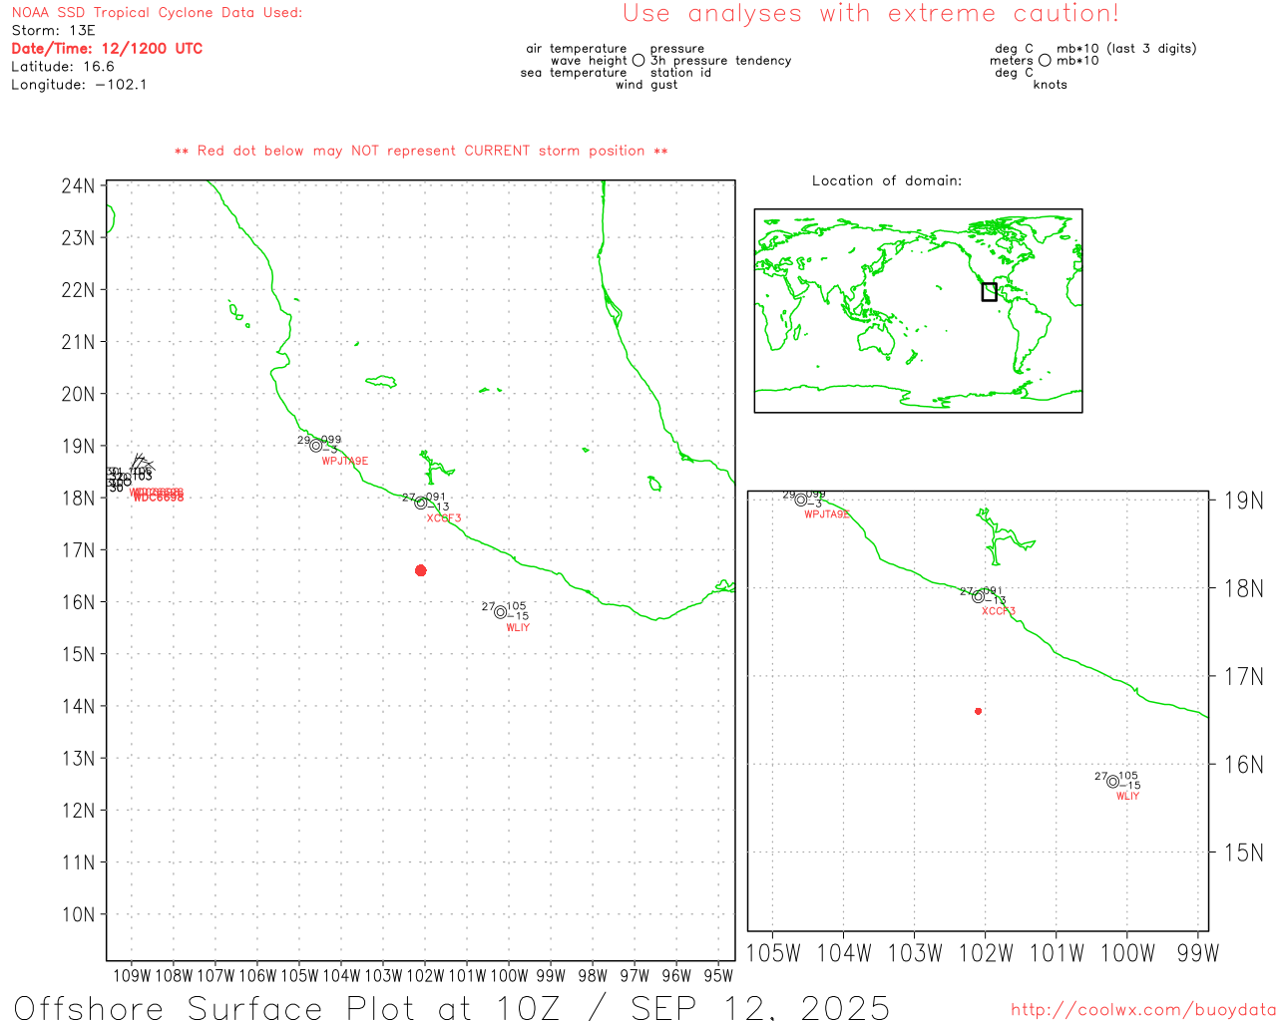The height and width of the screenshot is (1021, 1277).
Task: Click the '15N' label on zoomed inset
Action: pos(1244,852)
